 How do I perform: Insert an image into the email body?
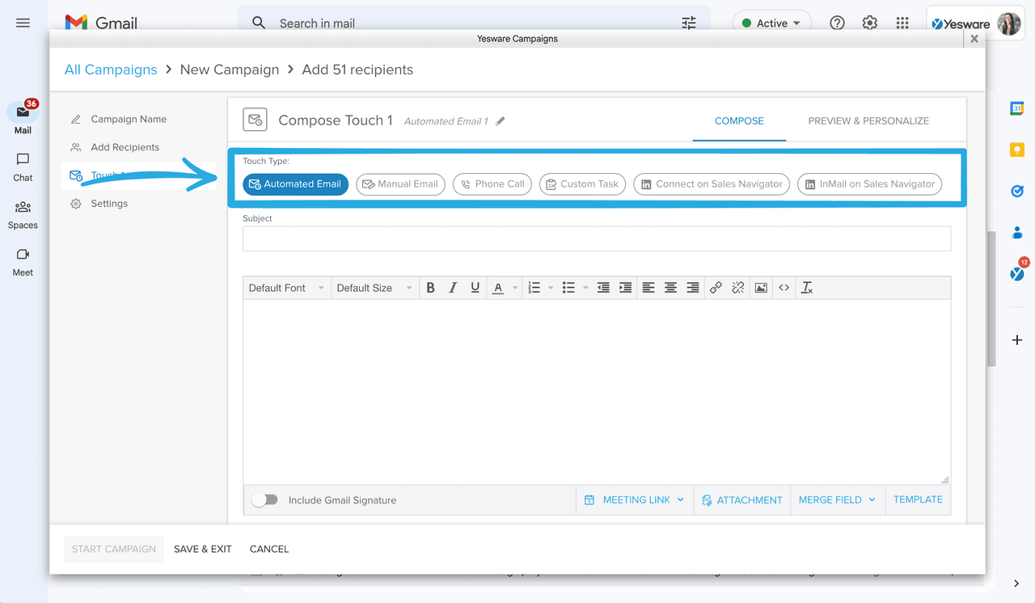[x=760, y=287]
